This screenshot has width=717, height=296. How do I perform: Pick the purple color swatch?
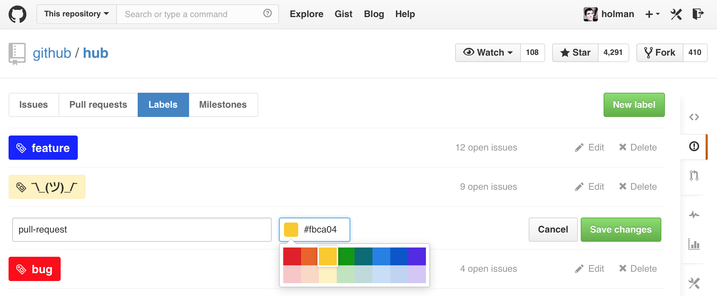(x=417, y=256)
